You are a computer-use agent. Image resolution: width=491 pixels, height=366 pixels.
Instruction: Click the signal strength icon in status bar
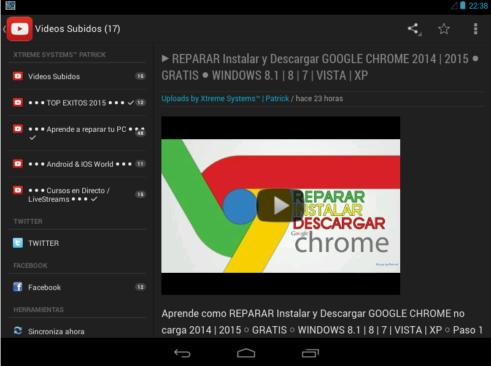(x=454, y=6)
